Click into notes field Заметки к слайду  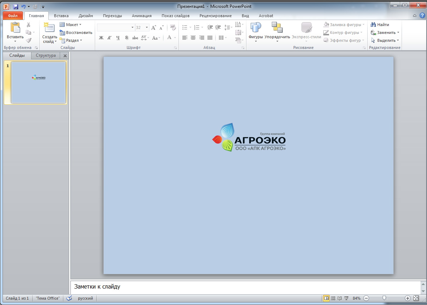pyautogui.click(x=245, y=287)
